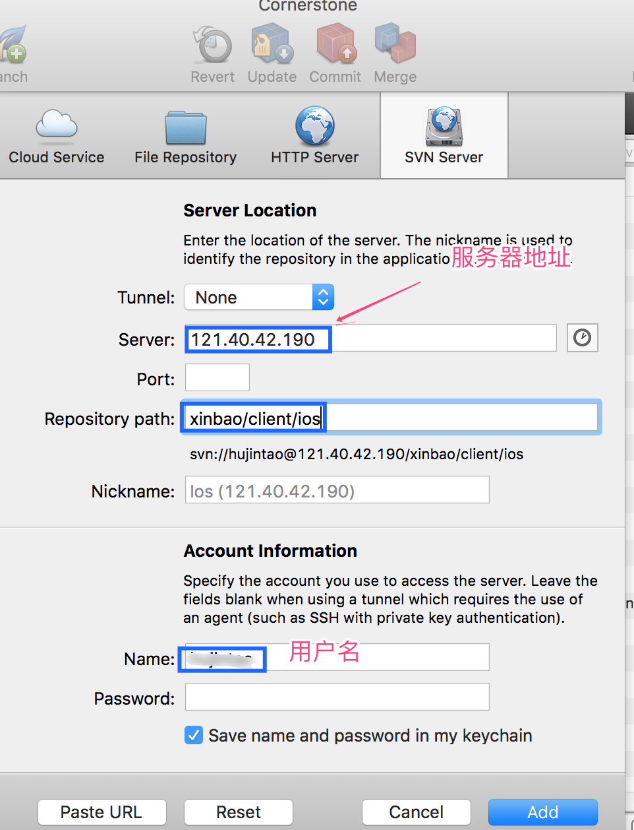Click the Merge toolbar icon
The width and height of the screenshot is (634, 830).
click(395, 44)
